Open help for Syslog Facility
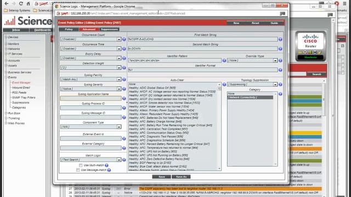This screenshot has width=351, height=197. 124,79
